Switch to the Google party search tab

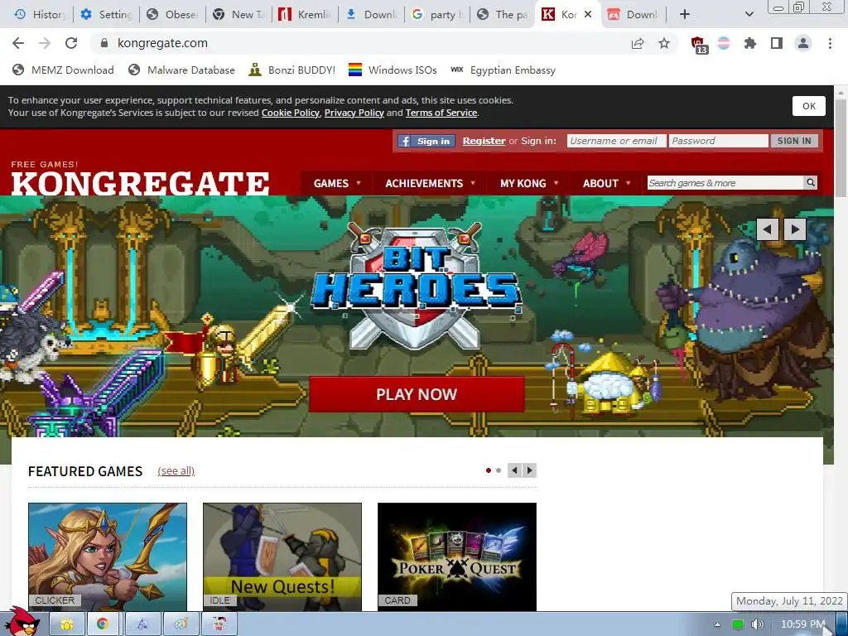point(438,14)
